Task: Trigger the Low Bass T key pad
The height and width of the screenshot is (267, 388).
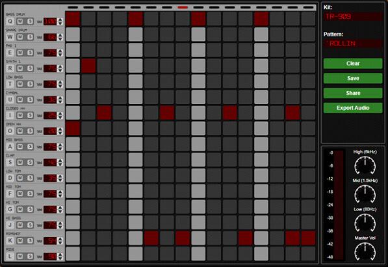Action: pos(10,84)
